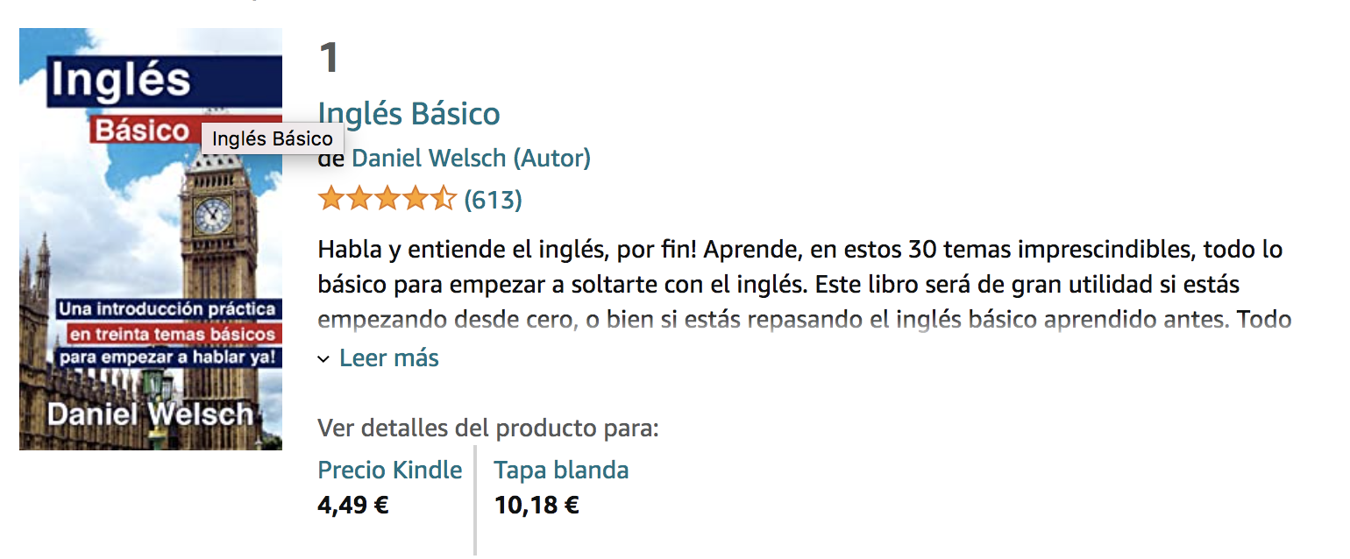
Task: Open the 613 customer reviews link
Action: [x=493, y=201]
